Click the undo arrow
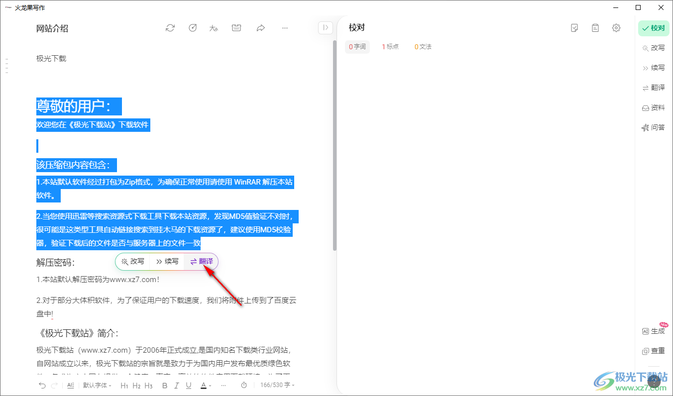Screen dimensions: 673x396 tap(42, 386)
